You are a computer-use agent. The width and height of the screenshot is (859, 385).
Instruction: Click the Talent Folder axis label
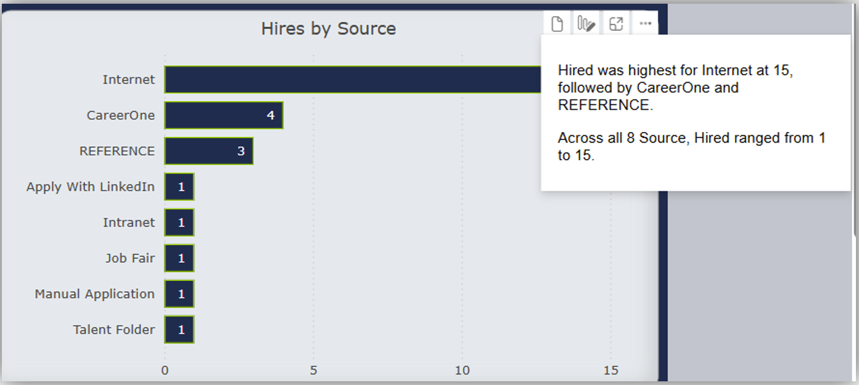click(x=113, y=330)
